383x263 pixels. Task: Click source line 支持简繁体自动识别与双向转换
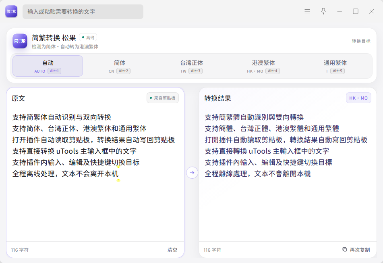click(x=62, y=117)
